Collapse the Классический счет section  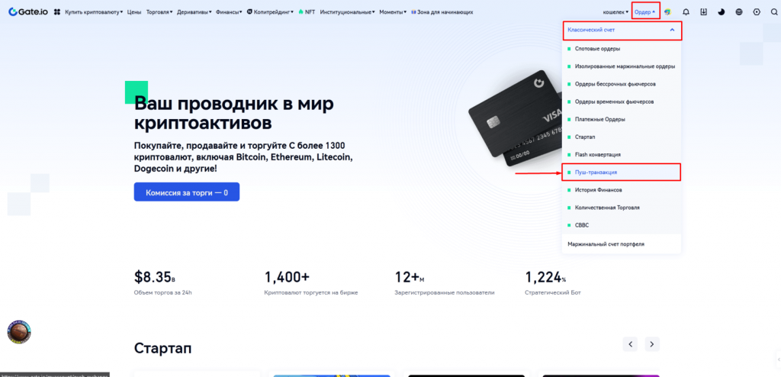pos(622,30)
